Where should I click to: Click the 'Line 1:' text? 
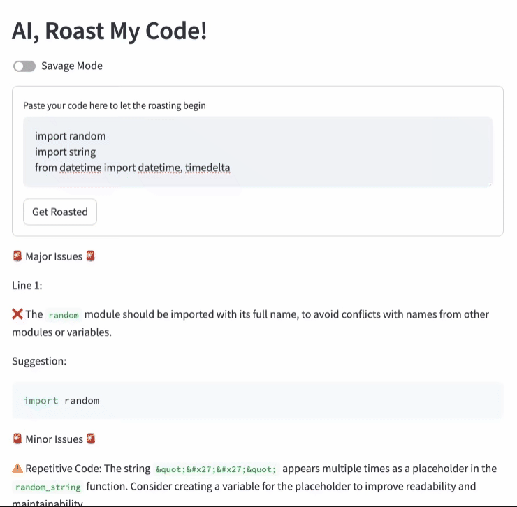tap(28, 286)
